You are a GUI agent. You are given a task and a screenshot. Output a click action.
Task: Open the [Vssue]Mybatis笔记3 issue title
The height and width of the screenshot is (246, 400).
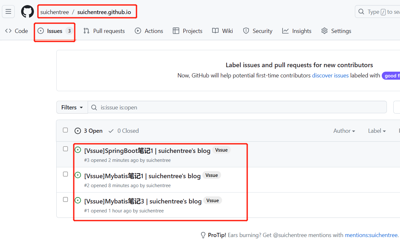143,201
